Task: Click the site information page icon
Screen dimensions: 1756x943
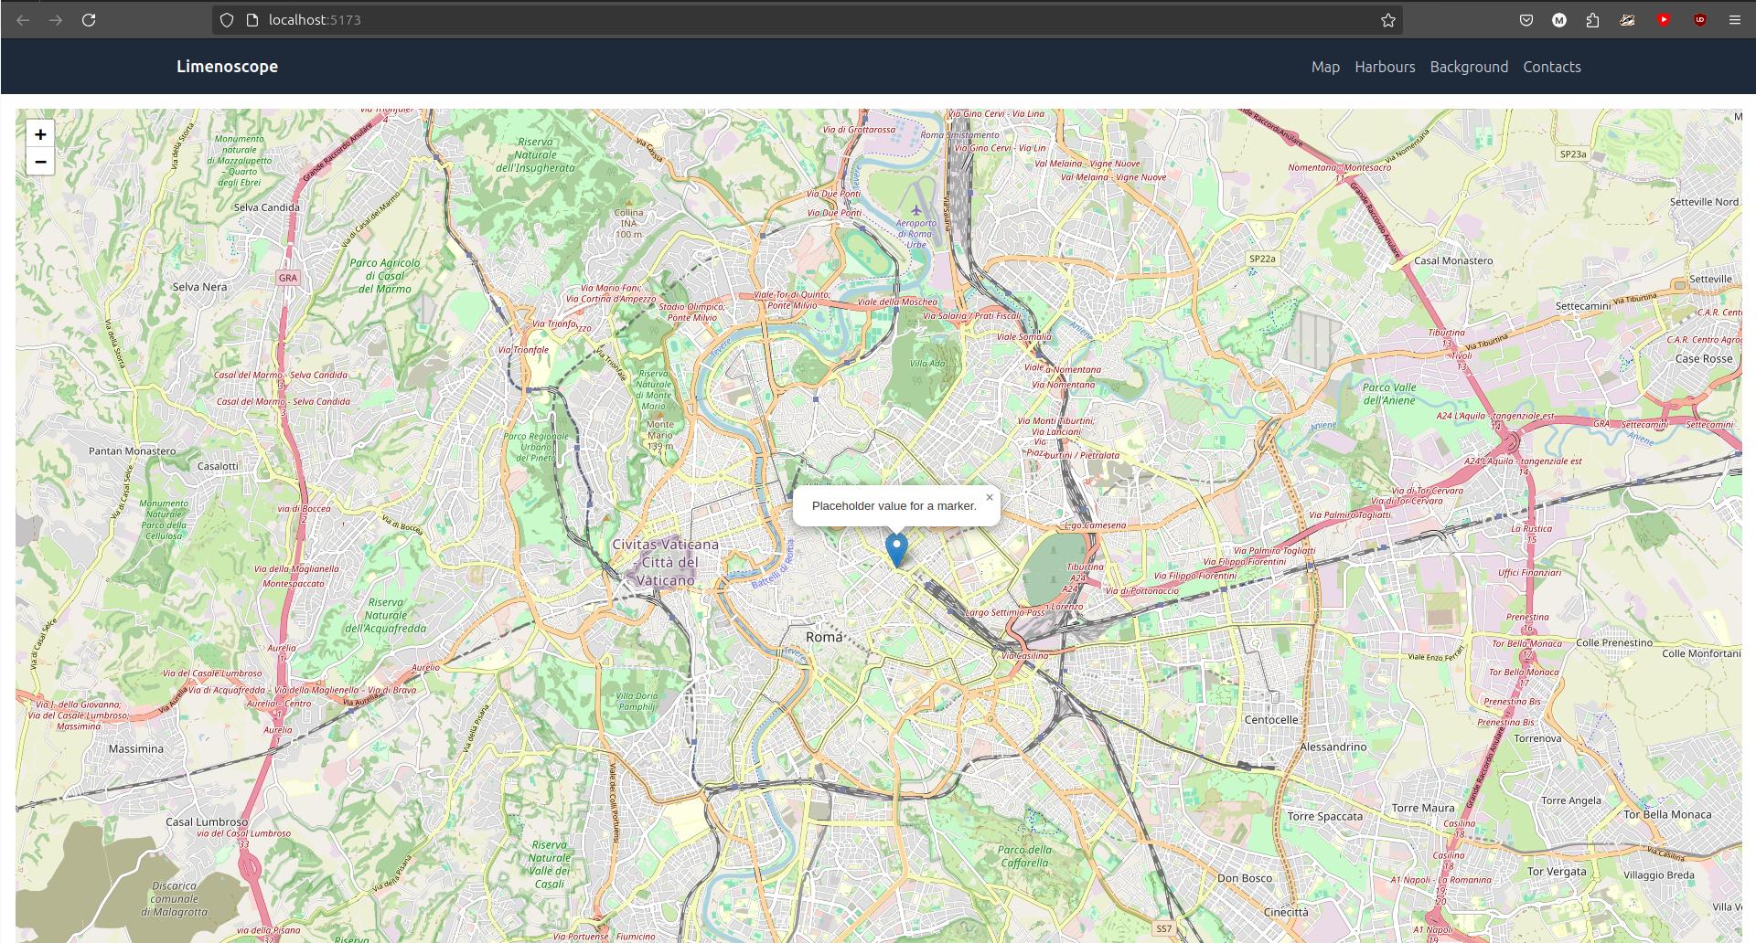Action: coord(252,20)
